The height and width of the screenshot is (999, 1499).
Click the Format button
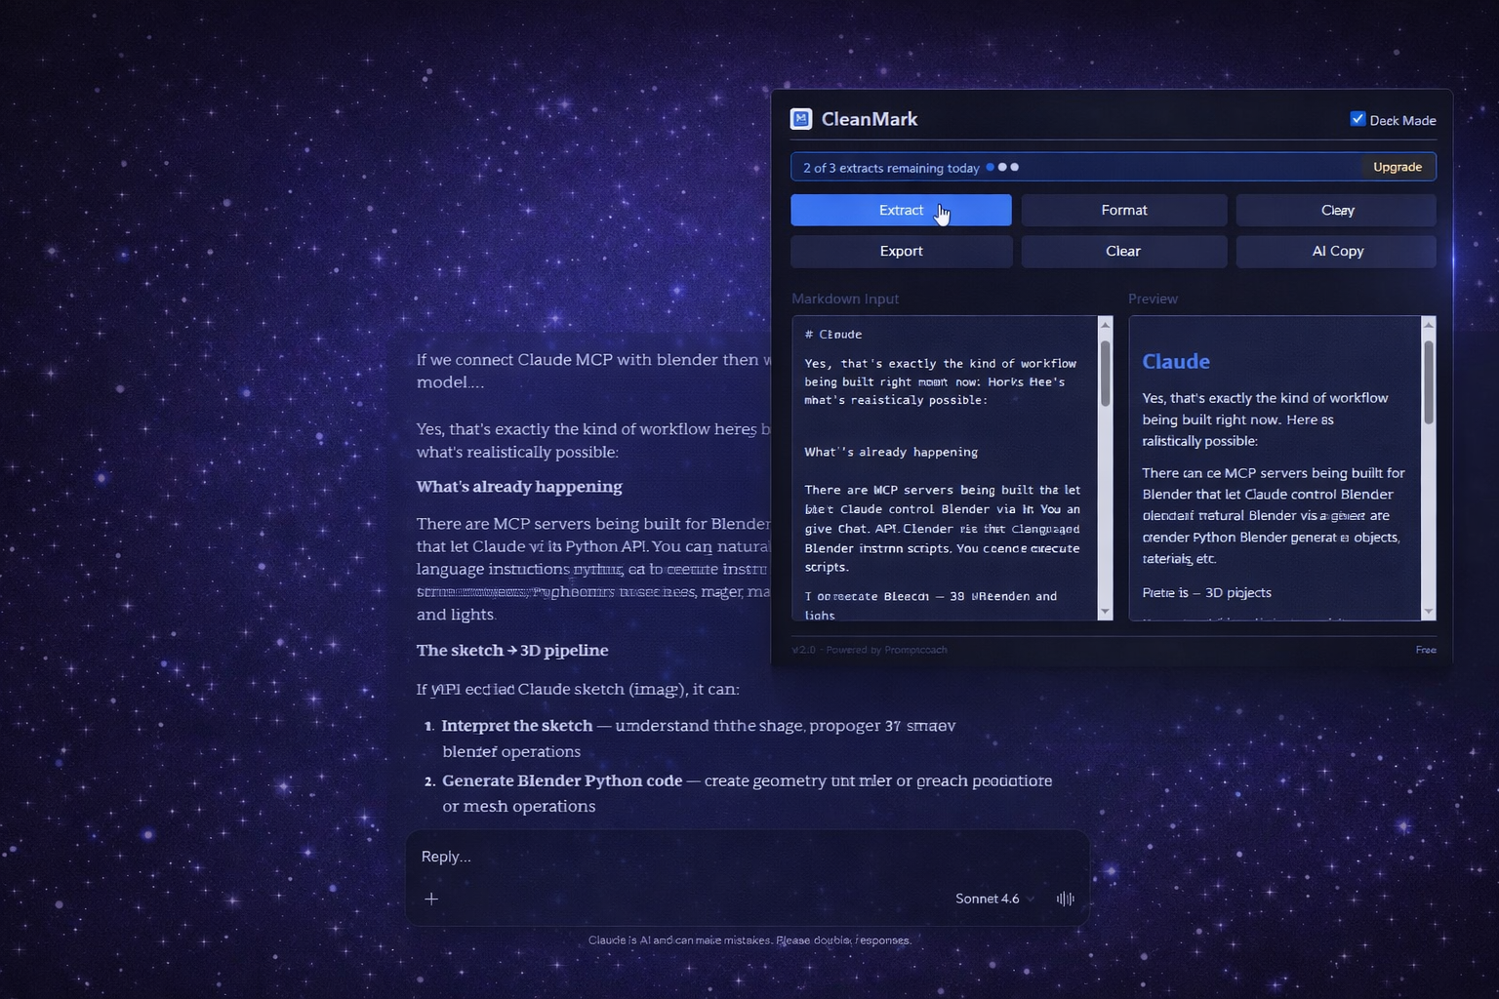[1123, 210]
